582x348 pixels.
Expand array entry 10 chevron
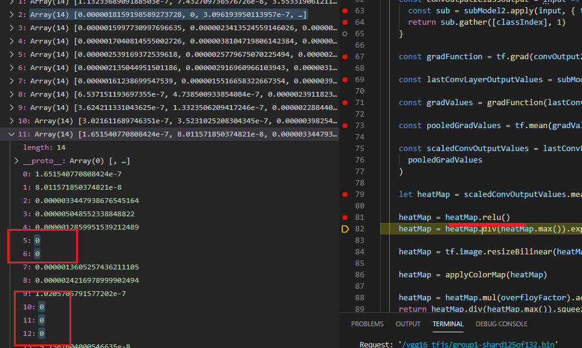point(11,121)
